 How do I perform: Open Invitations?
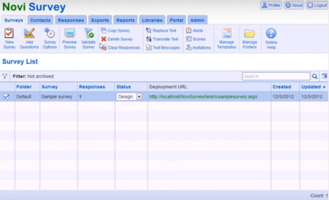tap(198, 48)
